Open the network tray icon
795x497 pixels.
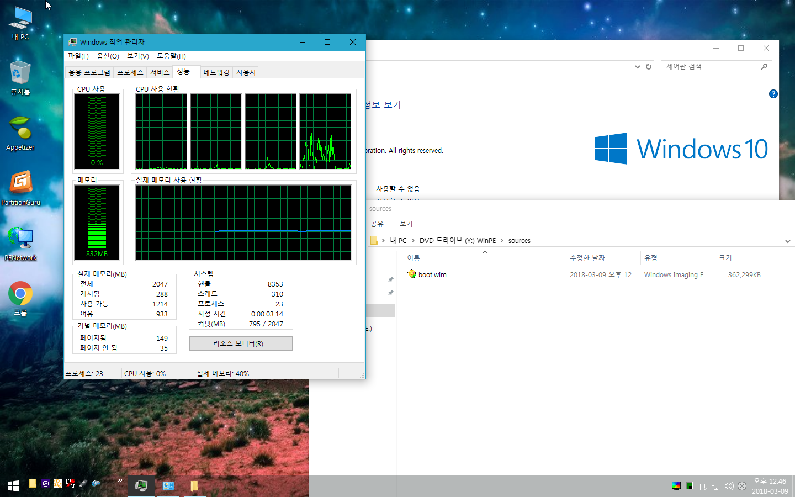coord(716,486)
